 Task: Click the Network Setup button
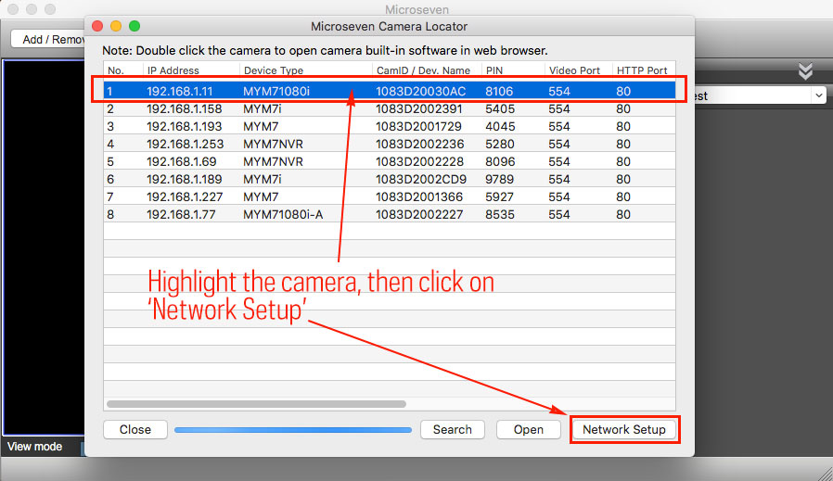point(623,430)
